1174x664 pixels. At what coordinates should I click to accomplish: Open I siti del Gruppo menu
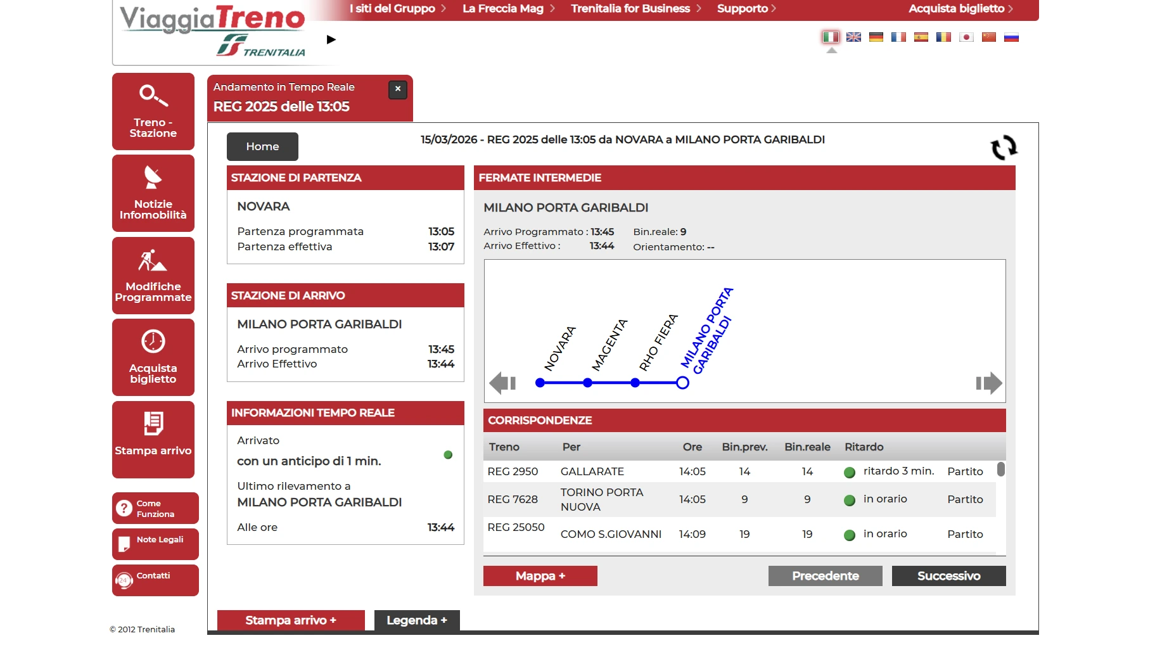click(x=397, y=9)
